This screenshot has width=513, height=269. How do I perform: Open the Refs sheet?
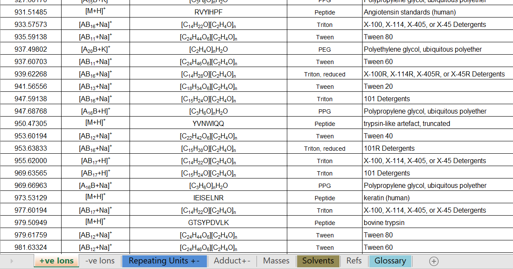click(x=354, y=261)
